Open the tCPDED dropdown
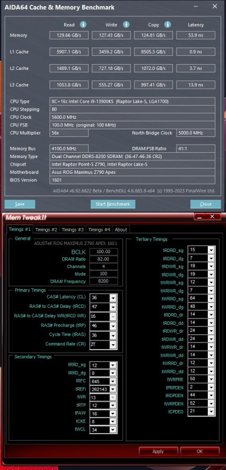Screen dimensions: 226x470 (211, 412)
